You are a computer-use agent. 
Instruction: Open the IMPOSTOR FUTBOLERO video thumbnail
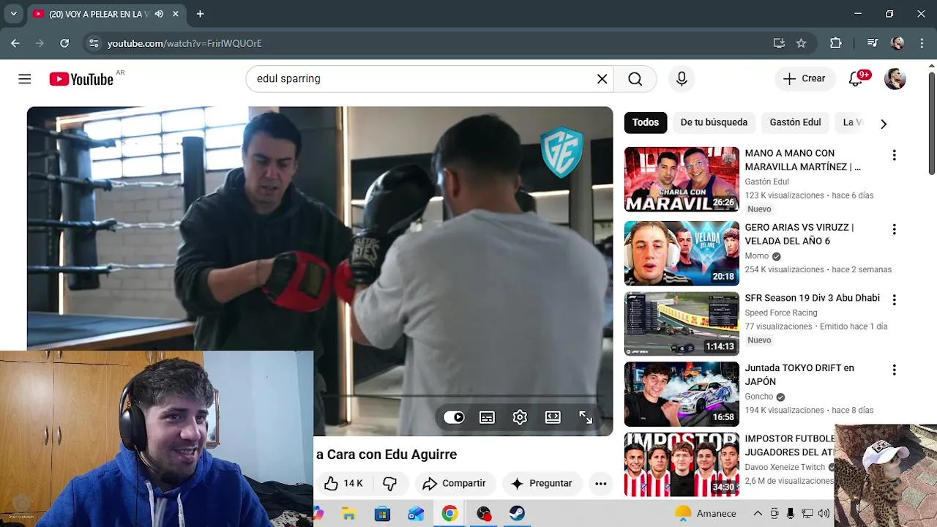682,464
